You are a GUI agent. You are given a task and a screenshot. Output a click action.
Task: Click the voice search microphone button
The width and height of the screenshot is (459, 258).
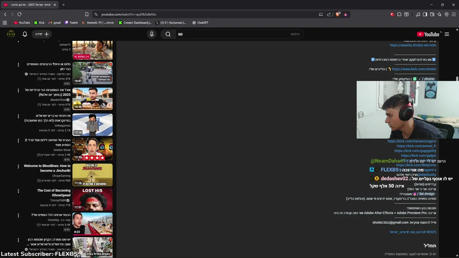coord(152,34)
